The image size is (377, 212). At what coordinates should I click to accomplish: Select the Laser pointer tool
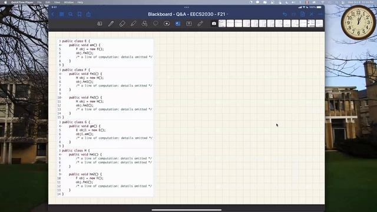click(x=200, y=24)
